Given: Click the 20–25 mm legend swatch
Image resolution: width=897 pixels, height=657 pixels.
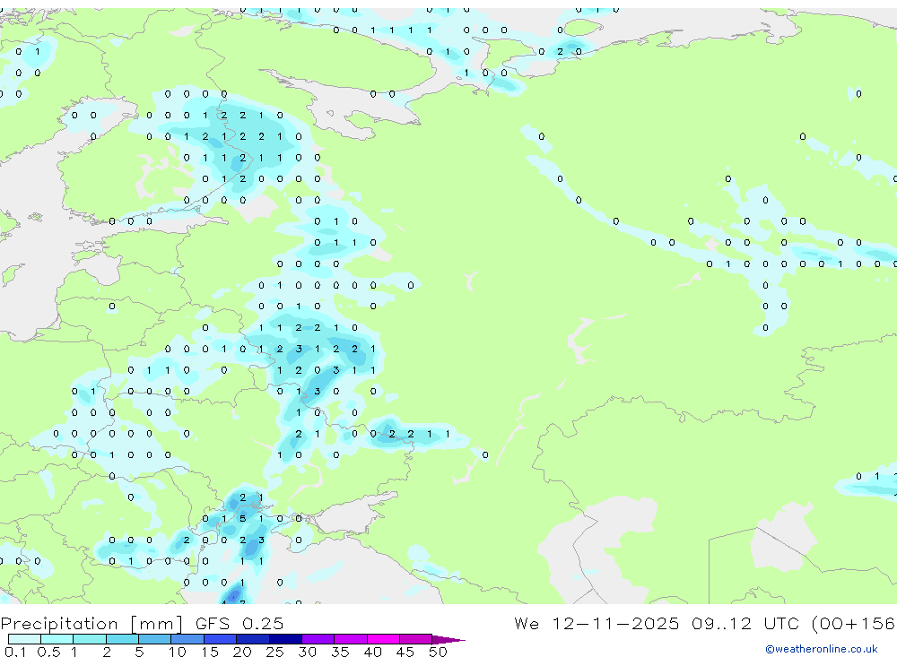Looking at the screenshot, I should [253, 639].
